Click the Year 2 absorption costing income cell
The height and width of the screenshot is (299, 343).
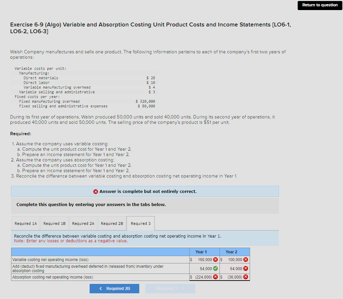click(235, 277)
